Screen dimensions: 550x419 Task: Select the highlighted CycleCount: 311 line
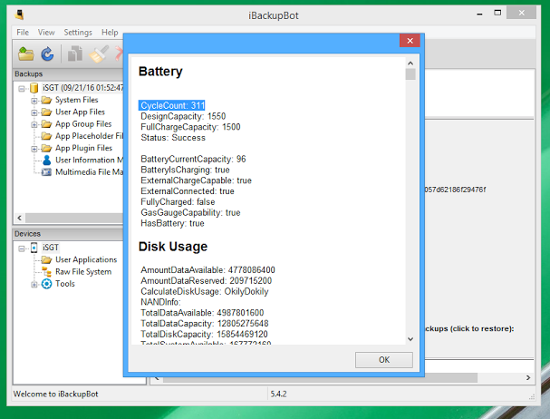tap(172, 105)
